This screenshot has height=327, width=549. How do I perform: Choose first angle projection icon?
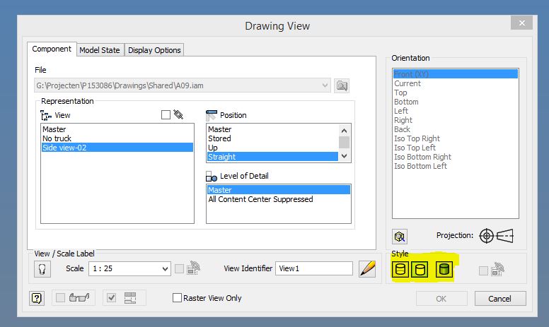point(486,236)
